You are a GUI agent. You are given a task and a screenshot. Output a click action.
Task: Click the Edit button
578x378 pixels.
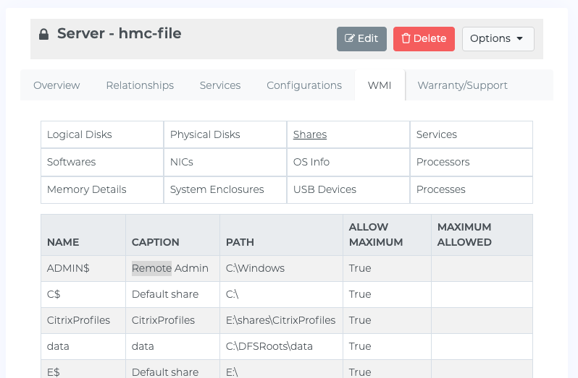(361, 38)
